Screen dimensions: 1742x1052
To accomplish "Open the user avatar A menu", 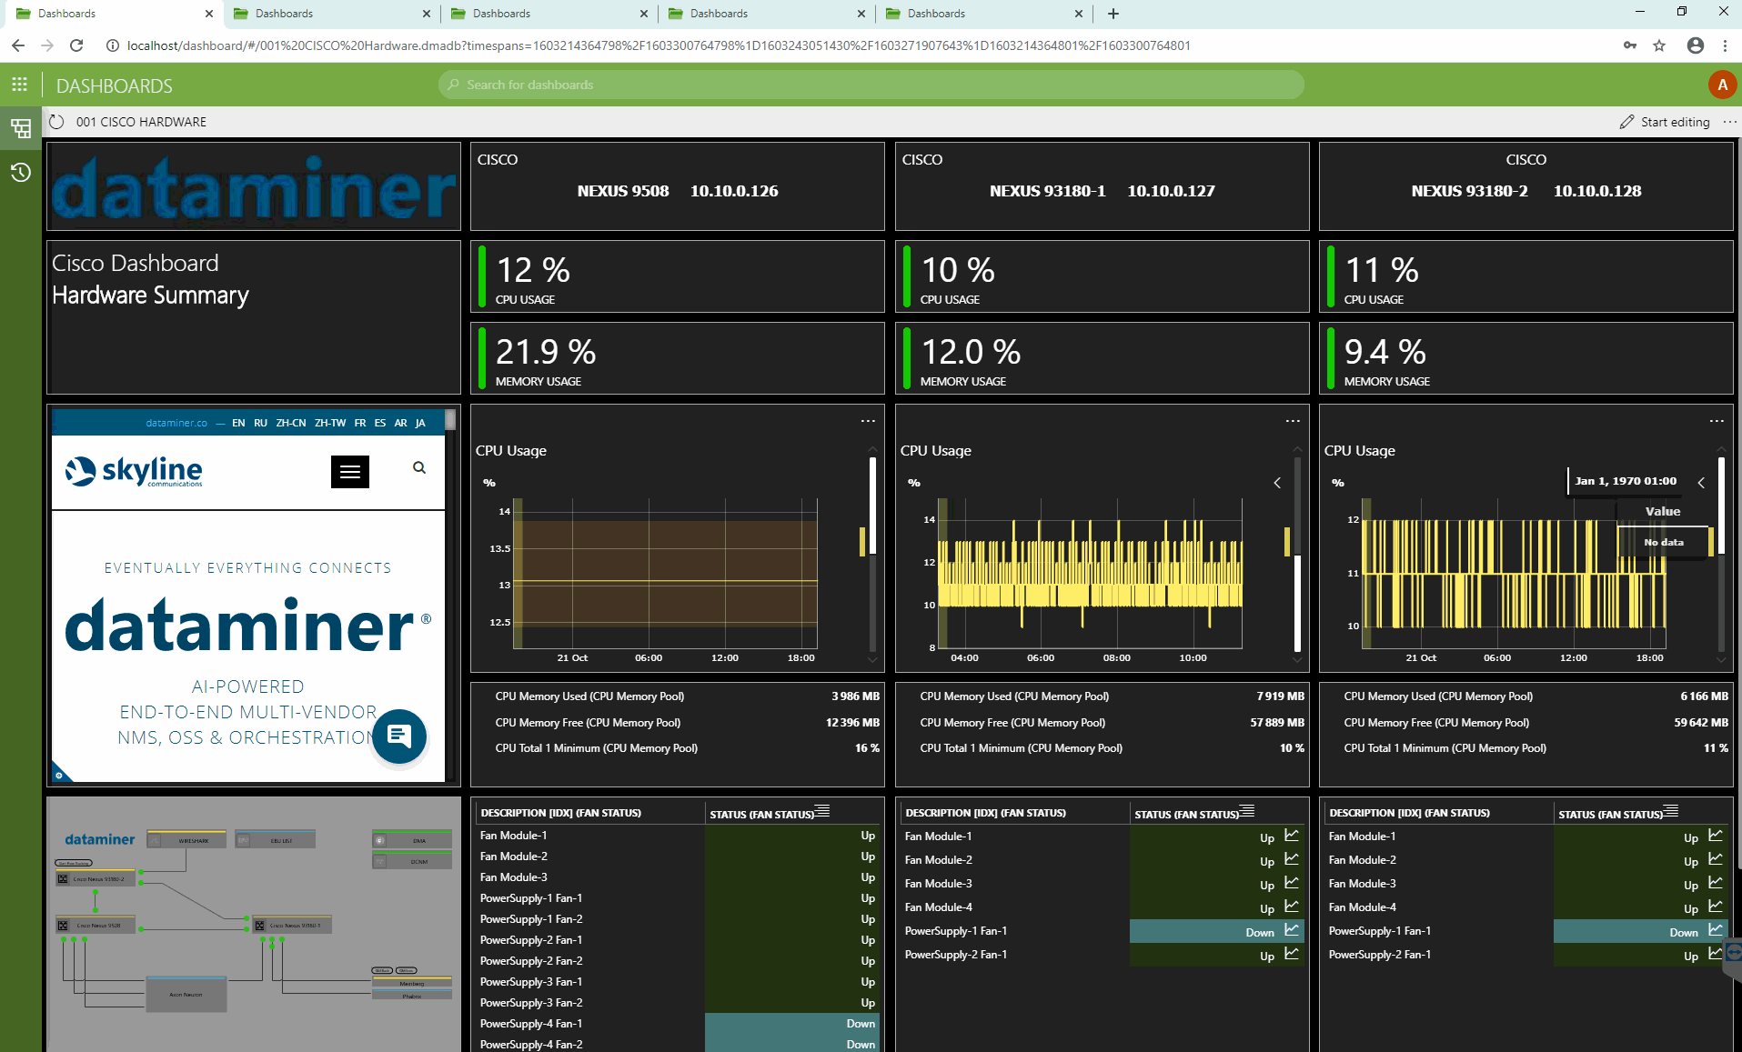I will tap(1721, 85).
